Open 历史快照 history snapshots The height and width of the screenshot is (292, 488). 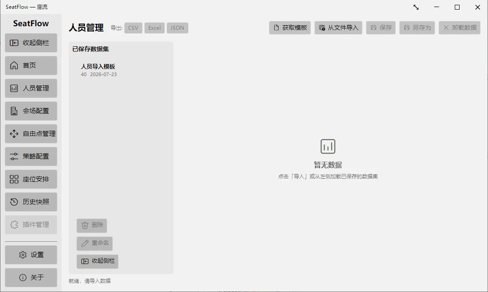31,202
